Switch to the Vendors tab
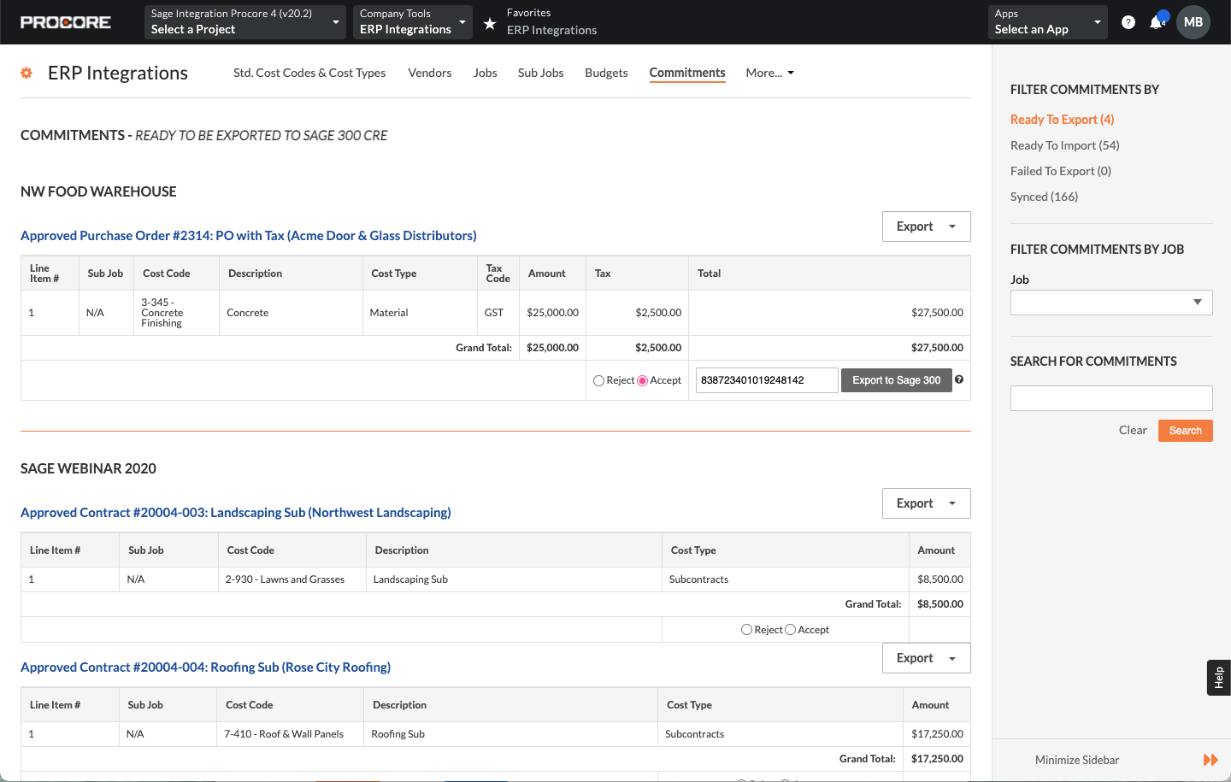1231x782 pixels. pyautogui.click(x=430, y=73)
